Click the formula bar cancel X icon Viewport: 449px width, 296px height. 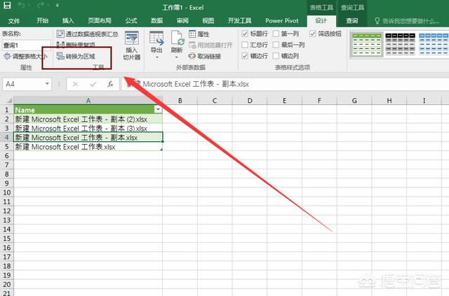(x=76, y=84)
